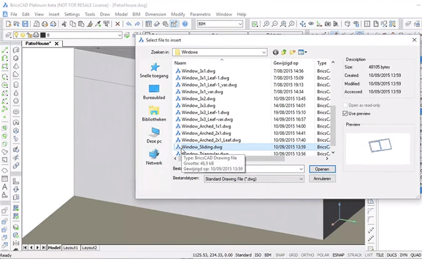The height and width of the screenshot is (259, 422).
Task: Switch to the Layout2 tab
Action: (x=89, y=248)
